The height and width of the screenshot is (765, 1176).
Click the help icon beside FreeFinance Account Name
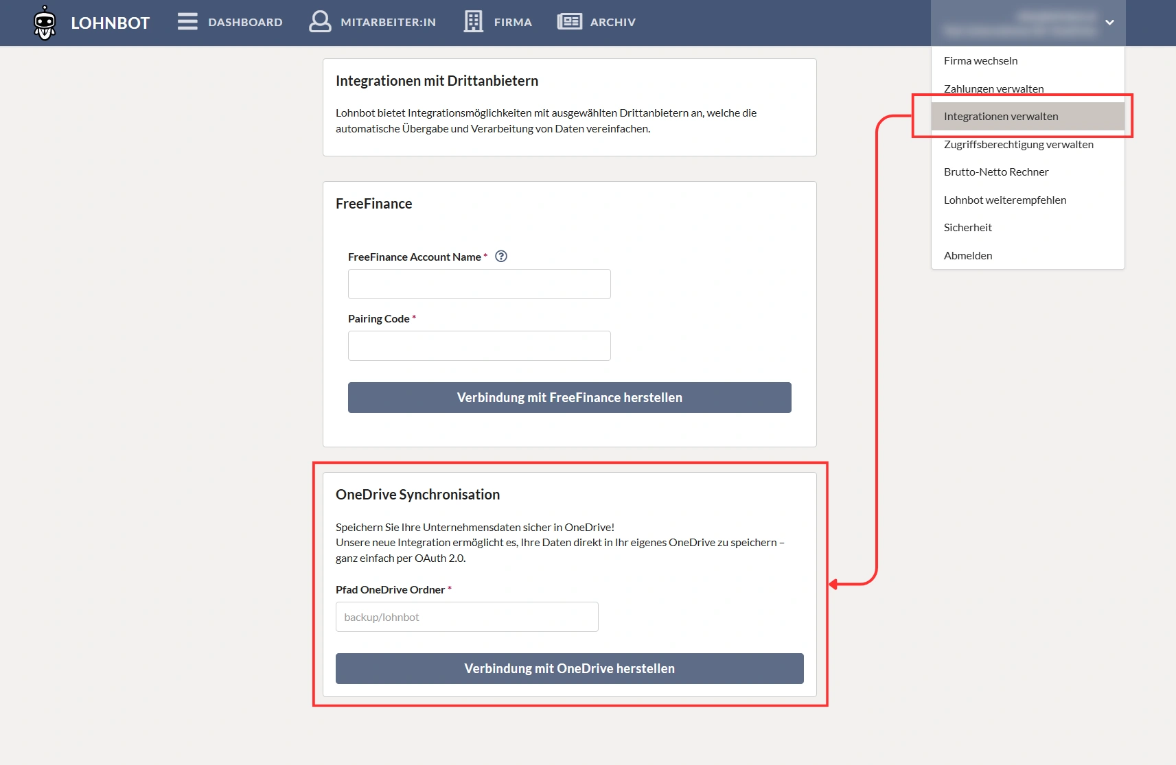click(501, 257)
